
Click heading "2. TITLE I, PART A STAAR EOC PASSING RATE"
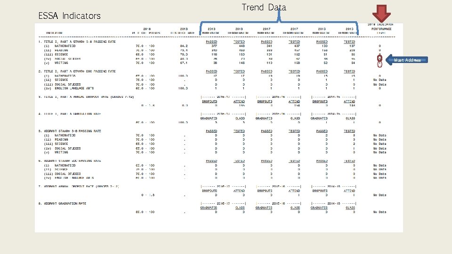pos(77,71)
